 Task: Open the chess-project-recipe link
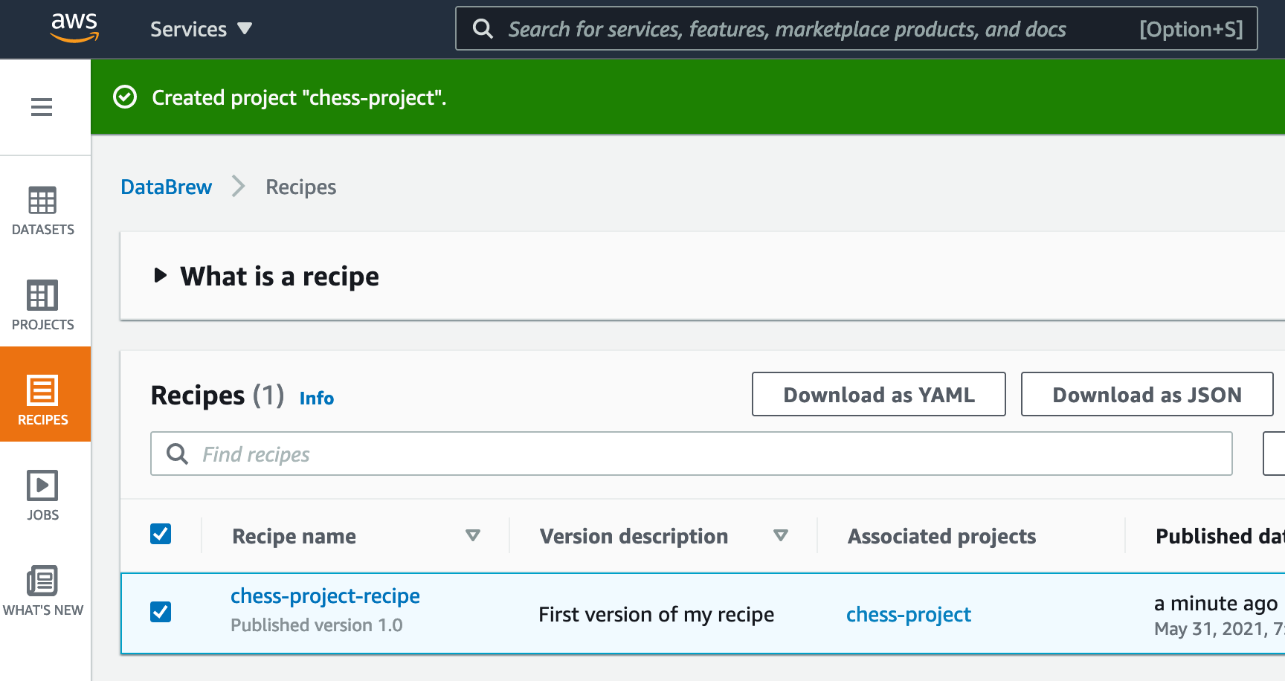[325, 596]
